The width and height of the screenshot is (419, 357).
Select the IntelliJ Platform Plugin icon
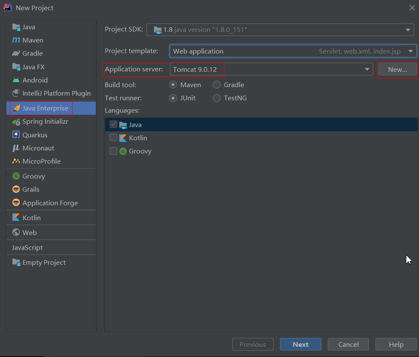pos(16,93)
